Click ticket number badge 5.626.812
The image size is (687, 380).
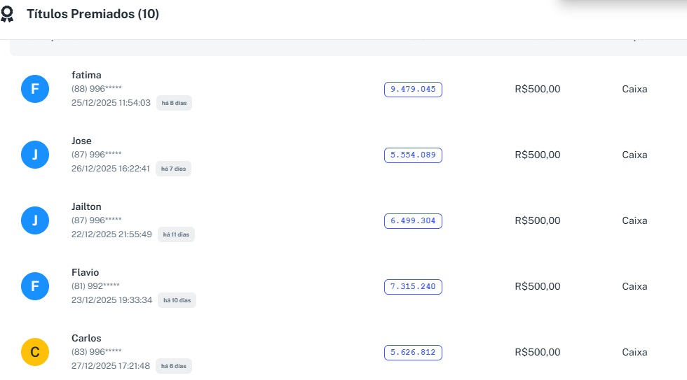[x=413, y=352]
